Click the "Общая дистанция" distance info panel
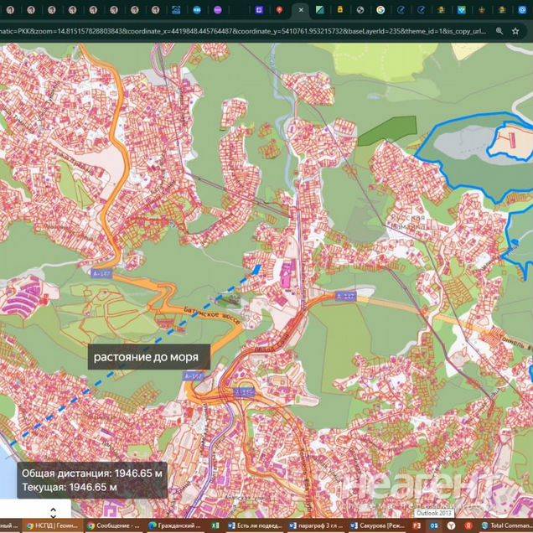This screenshot has height=533, width=533. point(92,479)
